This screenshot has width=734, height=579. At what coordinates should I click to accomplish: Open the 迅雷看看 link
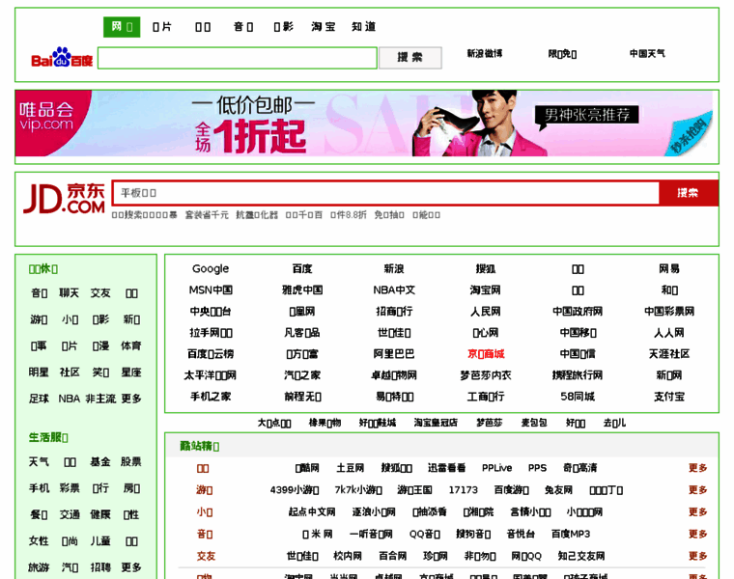(x=446, y=468)
